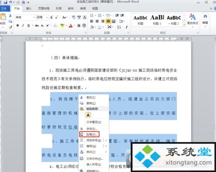Click the text highlight color icon

62,25
